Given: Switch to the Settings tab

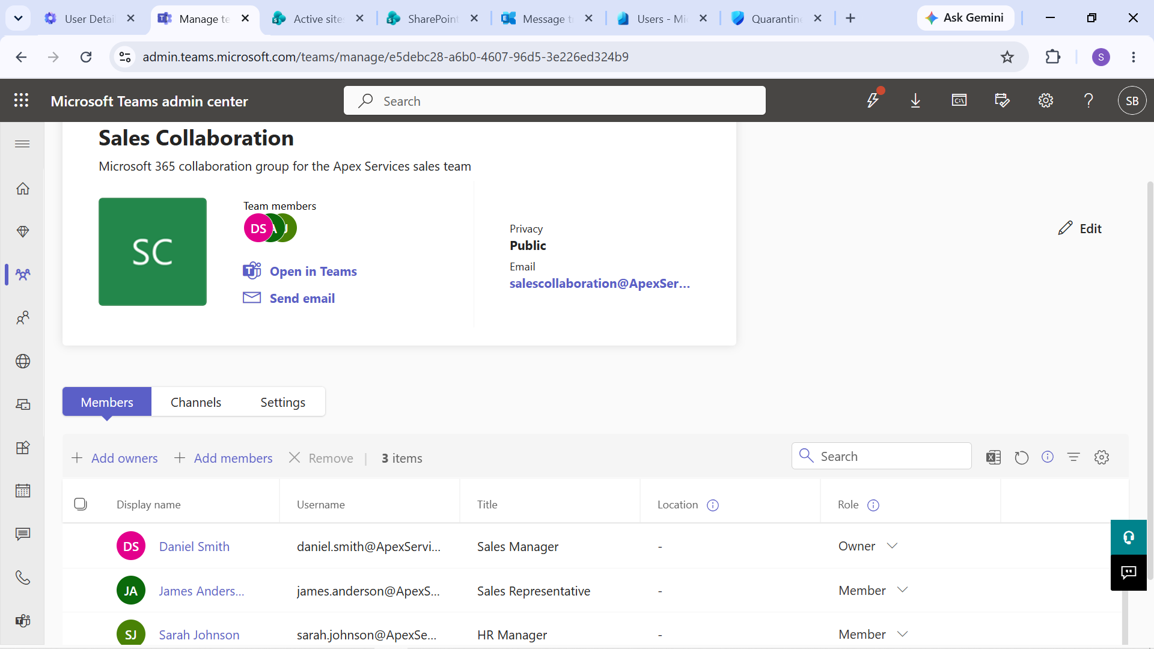Looking at the screenshot, I should coord(282,402).
